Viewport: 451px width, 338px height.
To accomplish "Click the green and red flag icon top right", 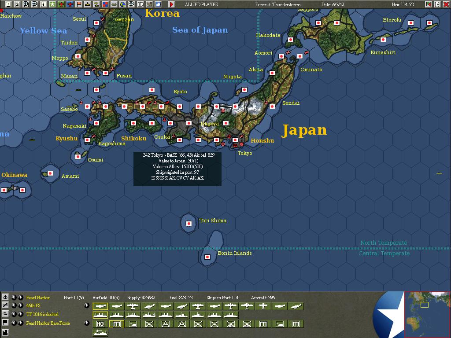I will click(x=428, y=4).
